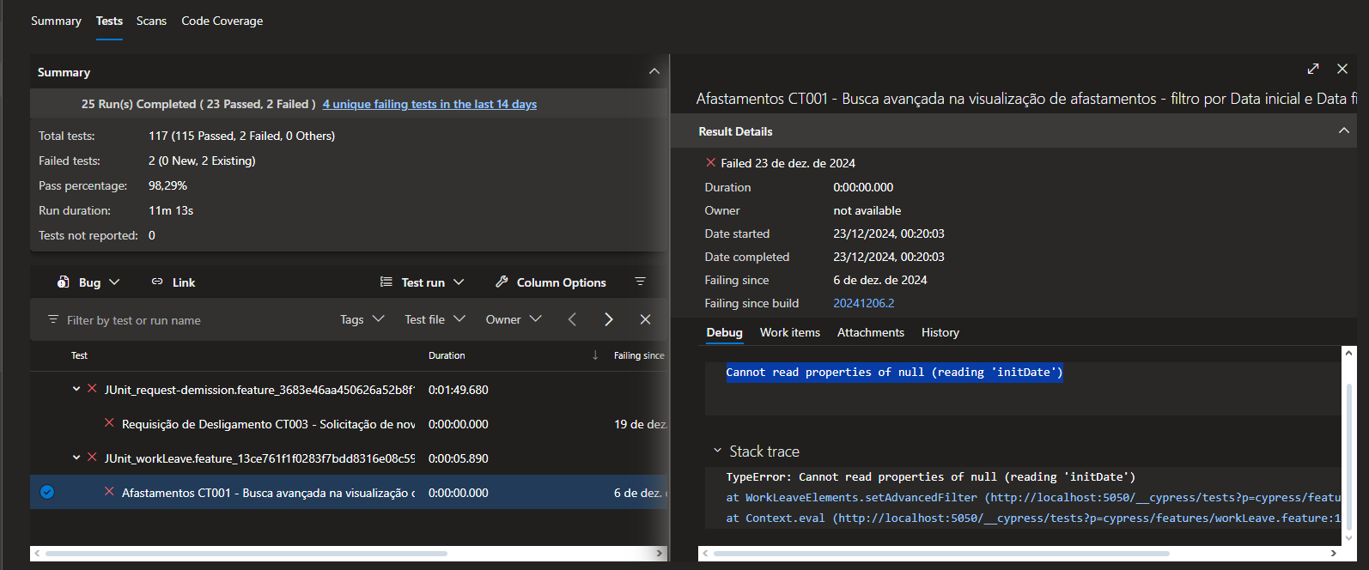The width and height of the screenshot is (1369, 570).
Task: Click failed icon on Afastamentos CT001 row
Action: coord(109,492)
